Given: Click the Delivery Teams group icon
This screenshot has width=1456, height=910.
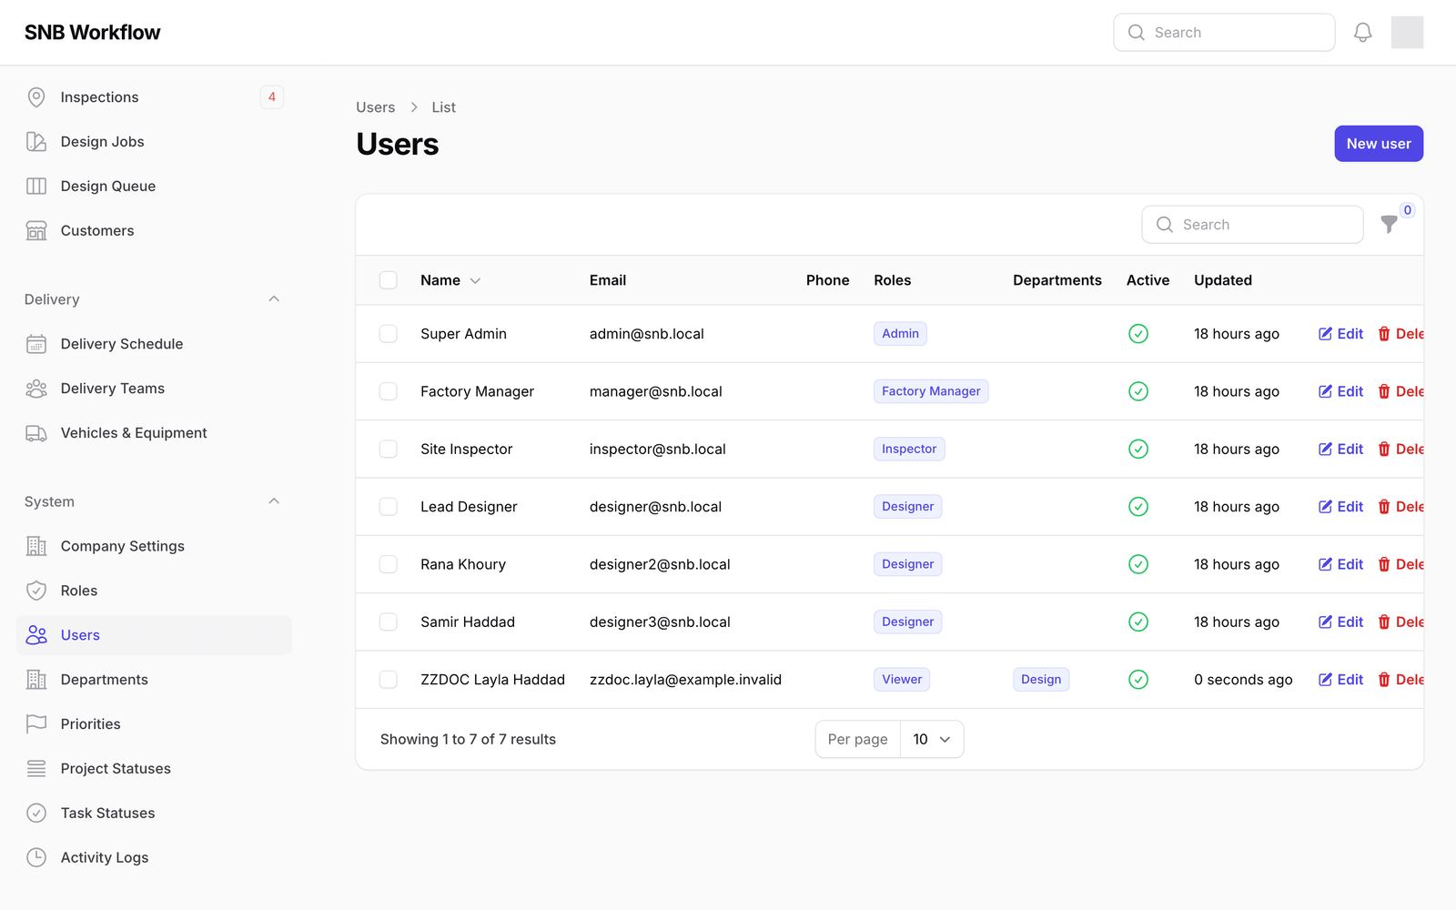Looking at the screenshot, I should click(36, 389).
